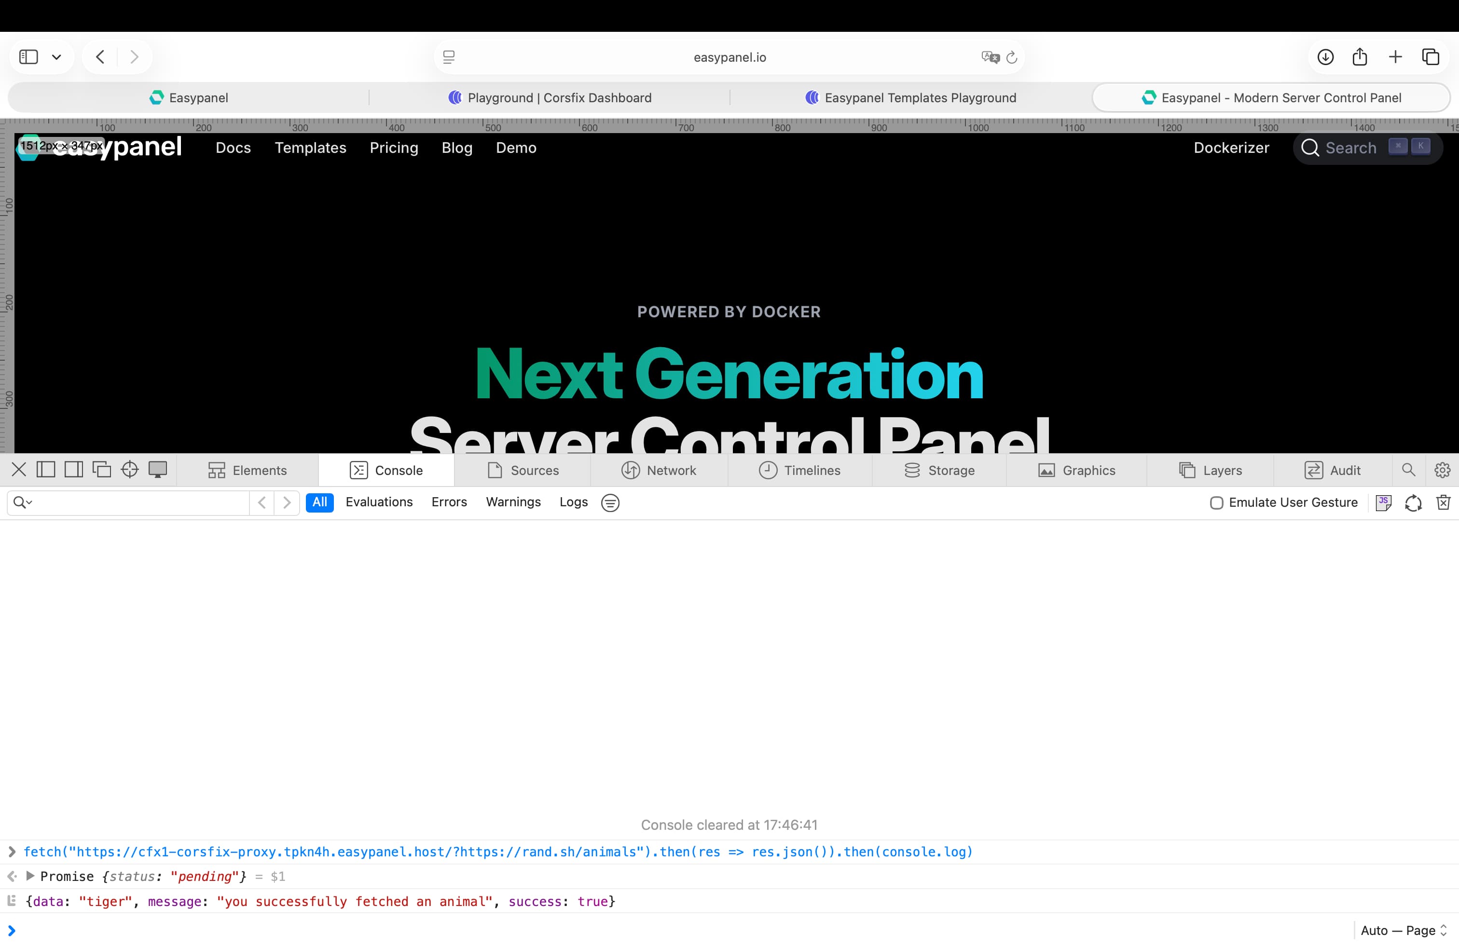Open Web Inspector settings gear

(x=1443, y=470)
